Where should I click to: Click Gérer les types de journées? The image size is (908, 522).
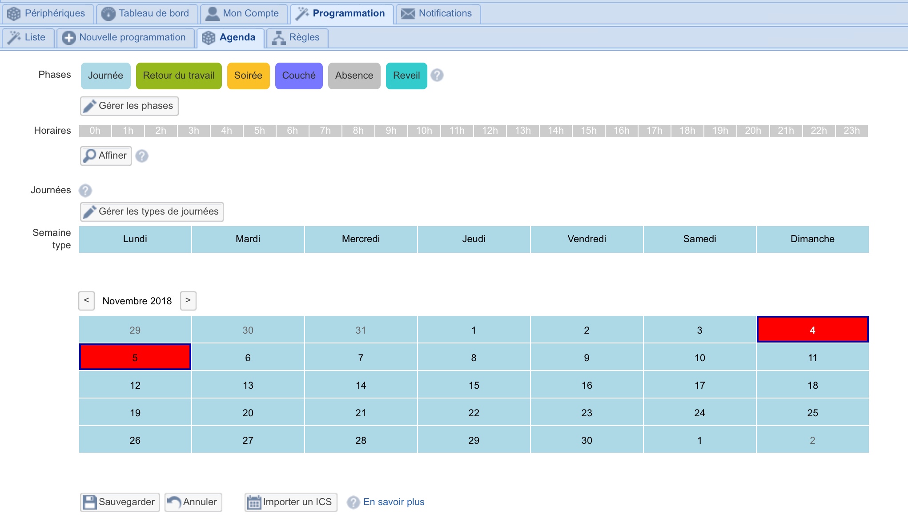(152, 211)
